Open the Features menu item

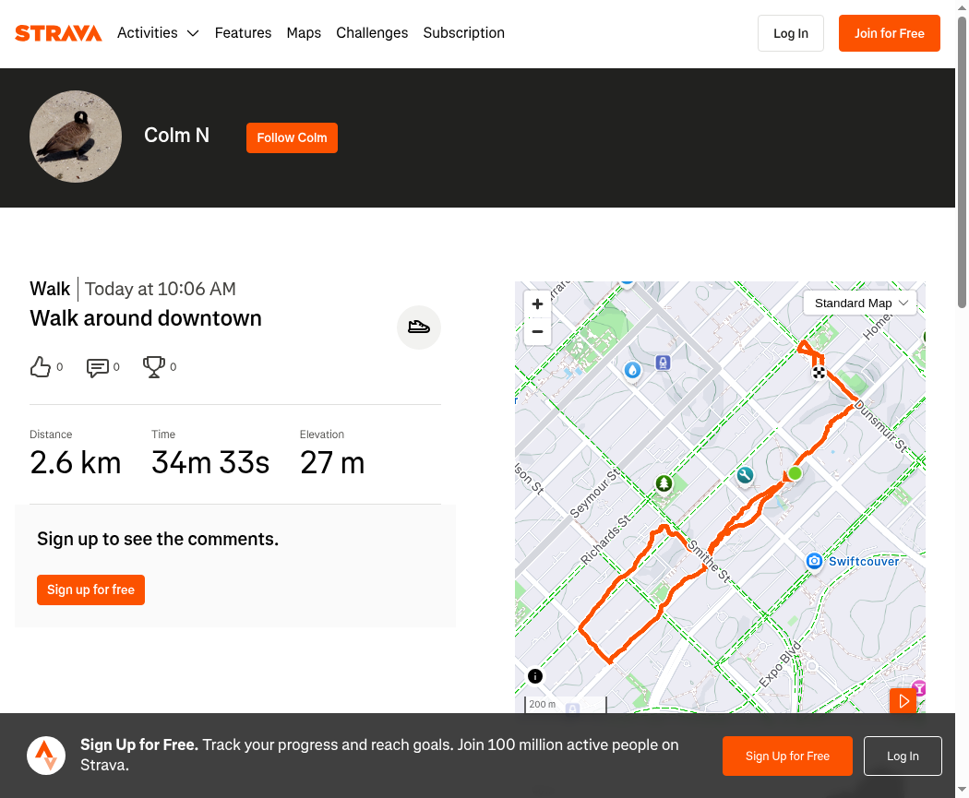pos(243,32)
